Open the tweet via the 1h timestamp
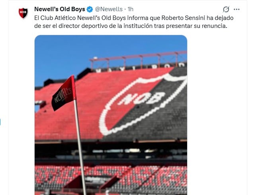Screen dimensions: 254x195 (x=131, y=9)
